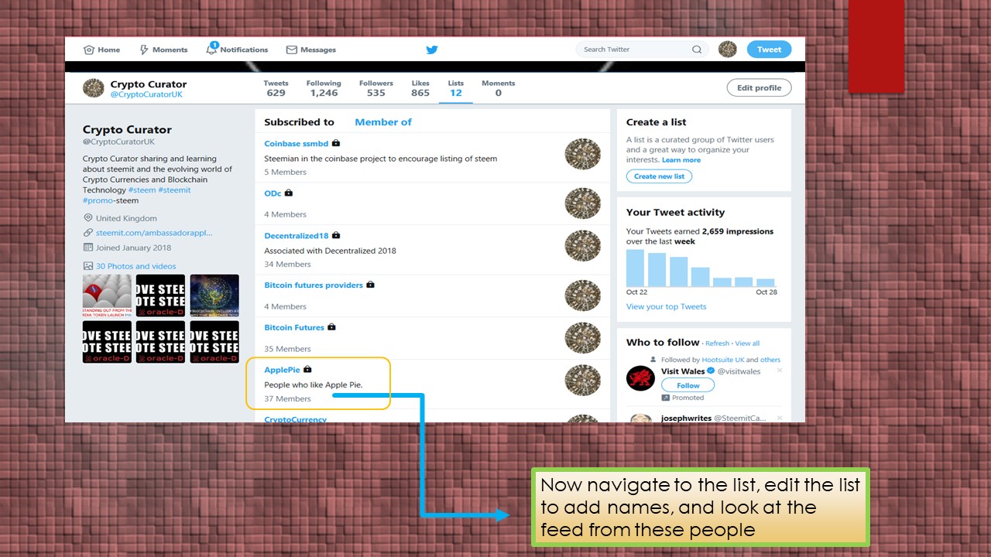Open the #steem hashtag link
The image size is (991, 557).
142,190
